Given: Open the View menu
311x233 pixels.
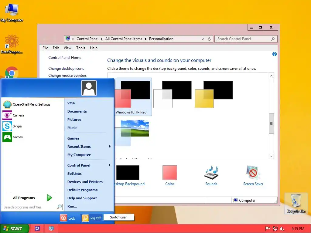Looking at the screenshot, I should [67, 48].
